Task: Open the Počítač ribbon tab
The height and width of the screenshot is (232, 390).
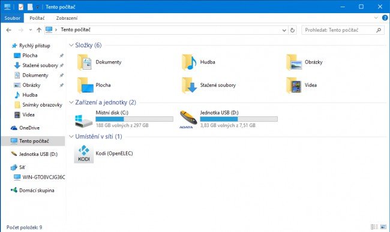Action: pyautogui.click(x=37, y=18)
